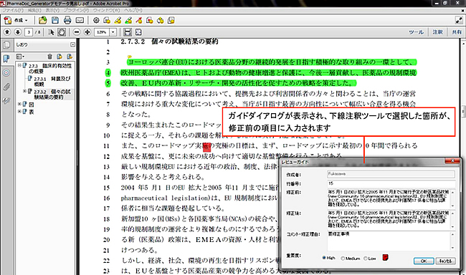This screenshot has width=466, height=275.
Task: Choose the text selection cursor tool
Action: tap(51, 32)
